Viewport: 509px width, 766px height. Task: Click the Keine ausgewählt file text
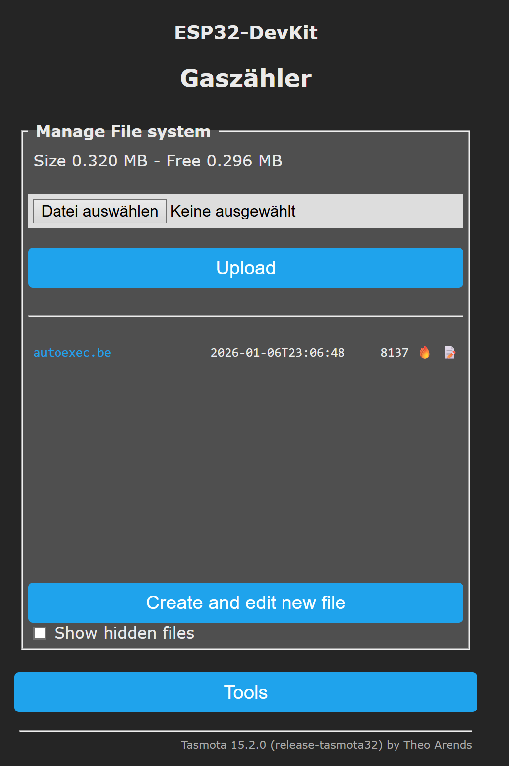[233, 212]
